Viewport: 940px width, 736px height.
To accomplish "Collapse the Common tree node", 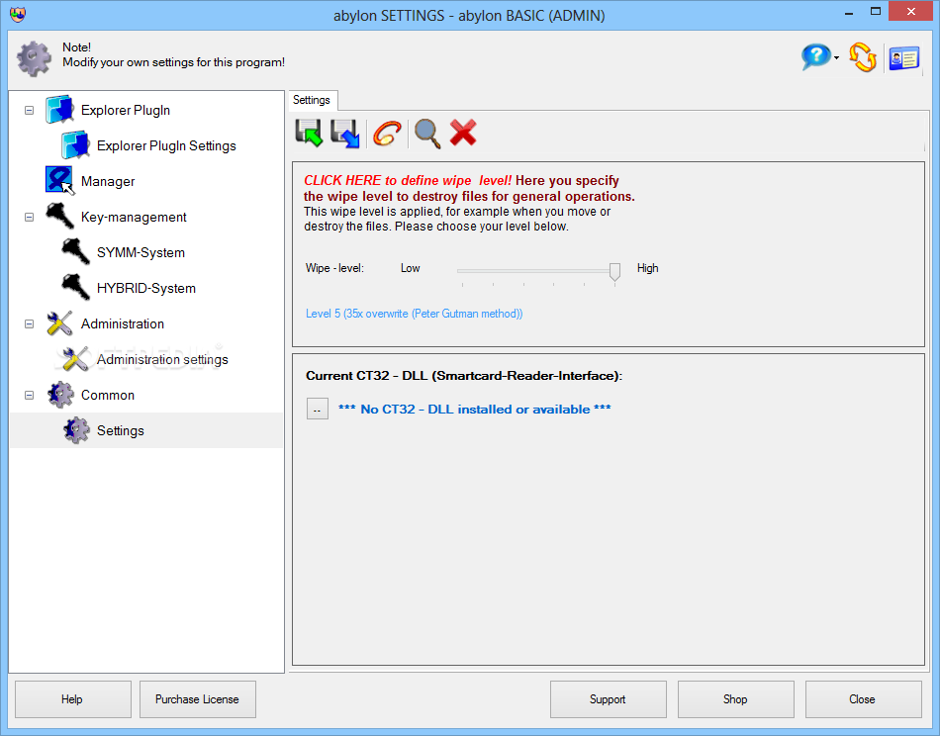I will pyautogui.click(x=29, y=395).
